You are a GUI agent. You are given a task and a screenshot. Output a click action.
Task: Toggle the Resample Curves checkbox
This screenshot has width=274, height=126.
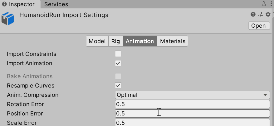coord(118,85)
